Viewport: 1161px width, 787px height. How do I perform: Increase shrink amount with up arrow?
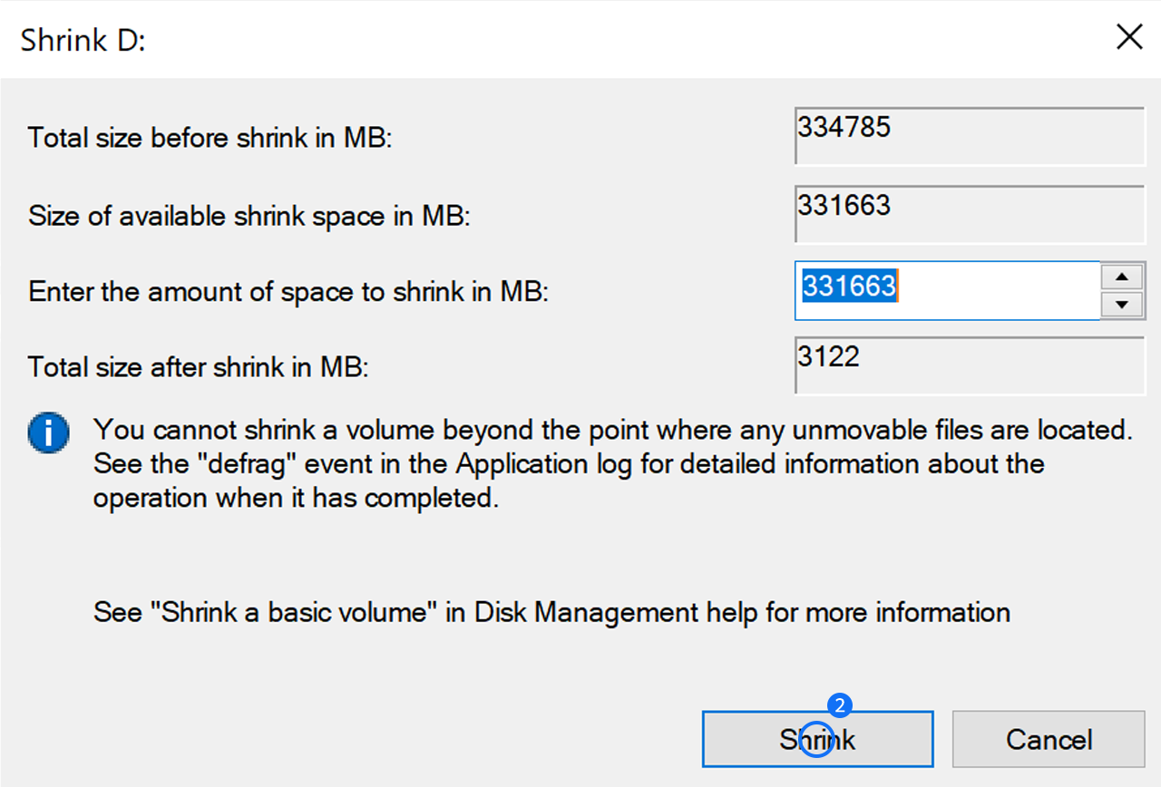pyautogui.click(x=1123, y=277)
